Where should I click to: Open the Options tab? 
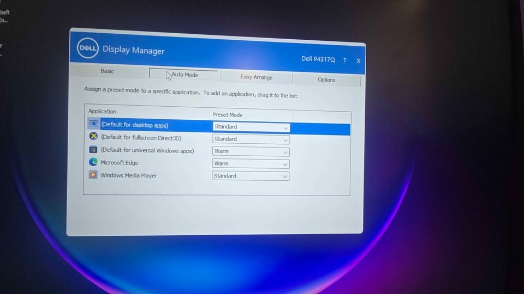[326, 79]
